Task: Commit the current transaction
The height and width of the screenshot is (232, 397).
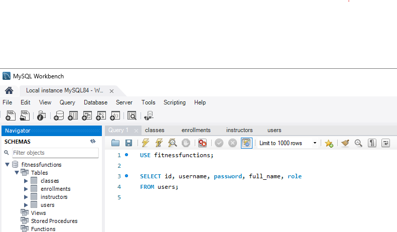Action: coord(219,143)
